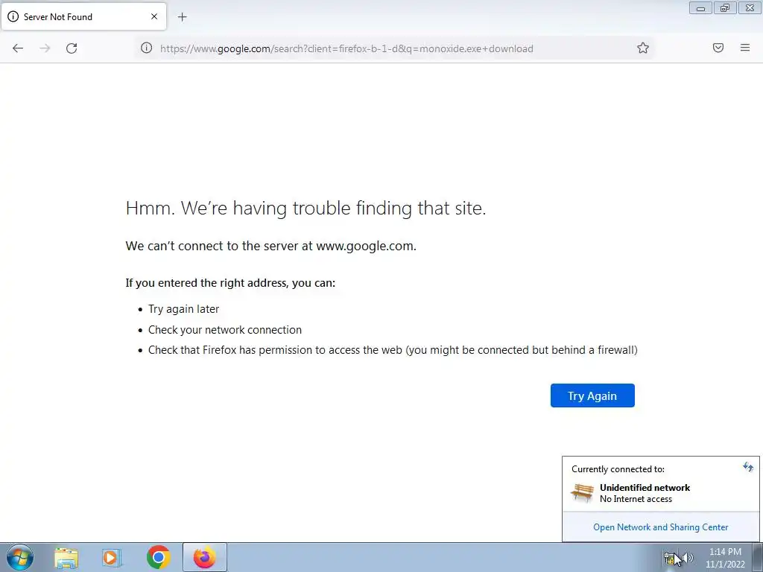Close the Server Not Found tab
This screenshot has height=572, width=763.
tap(154, 16)
